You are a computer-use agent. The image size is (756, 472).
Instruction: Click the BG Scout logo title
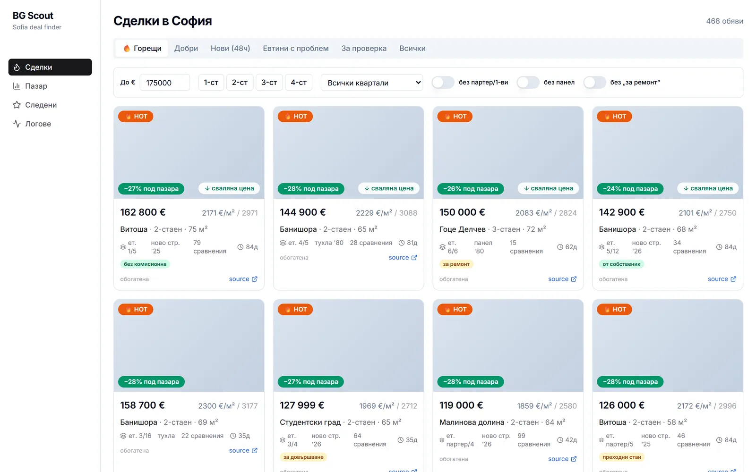click(x=33, y=16)
